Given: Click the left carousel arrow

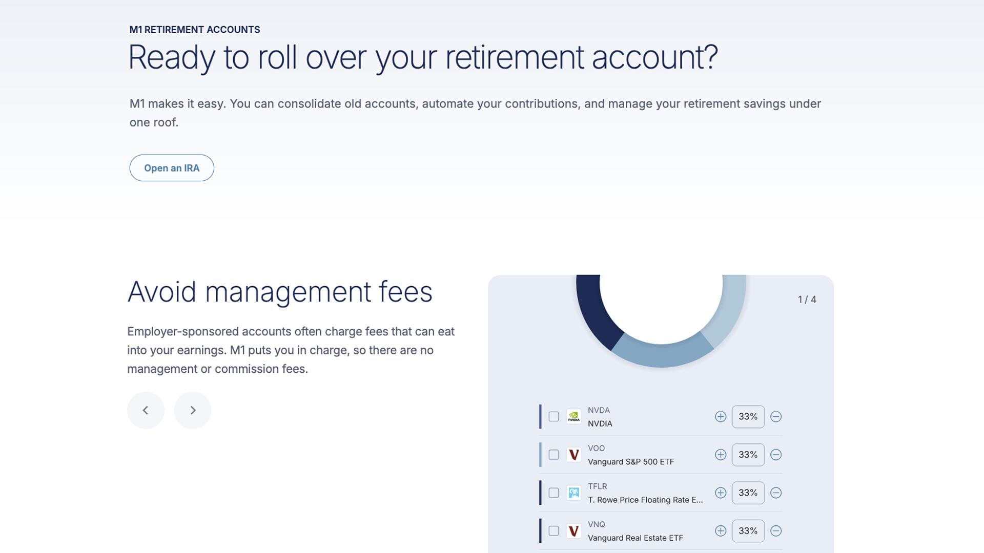Looking at the screenshot, I should (x=146, y=410).
